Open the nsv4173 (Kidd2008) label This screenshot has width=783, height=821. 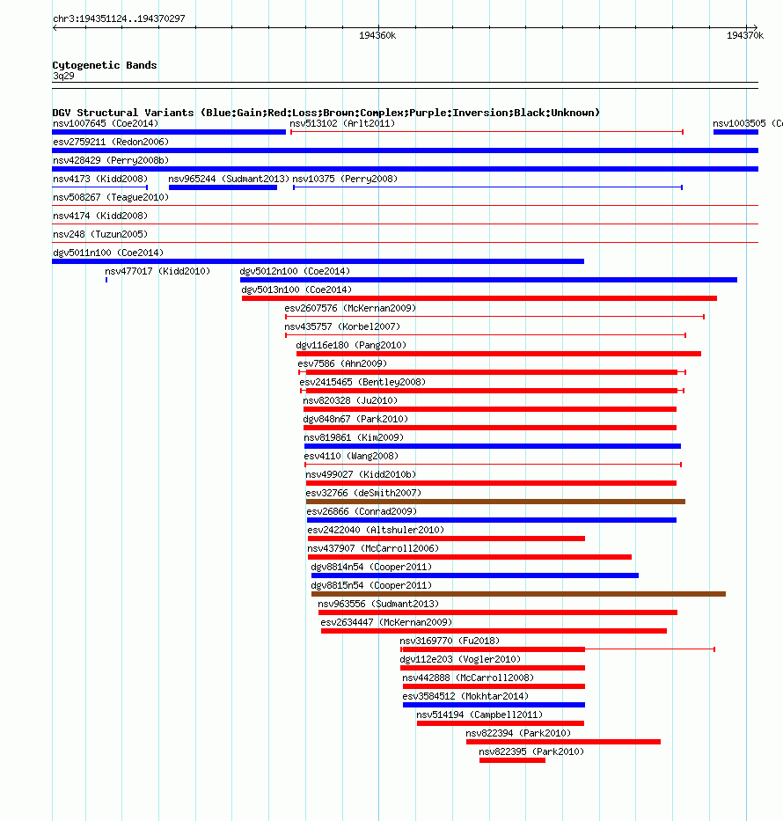[100, 179]
